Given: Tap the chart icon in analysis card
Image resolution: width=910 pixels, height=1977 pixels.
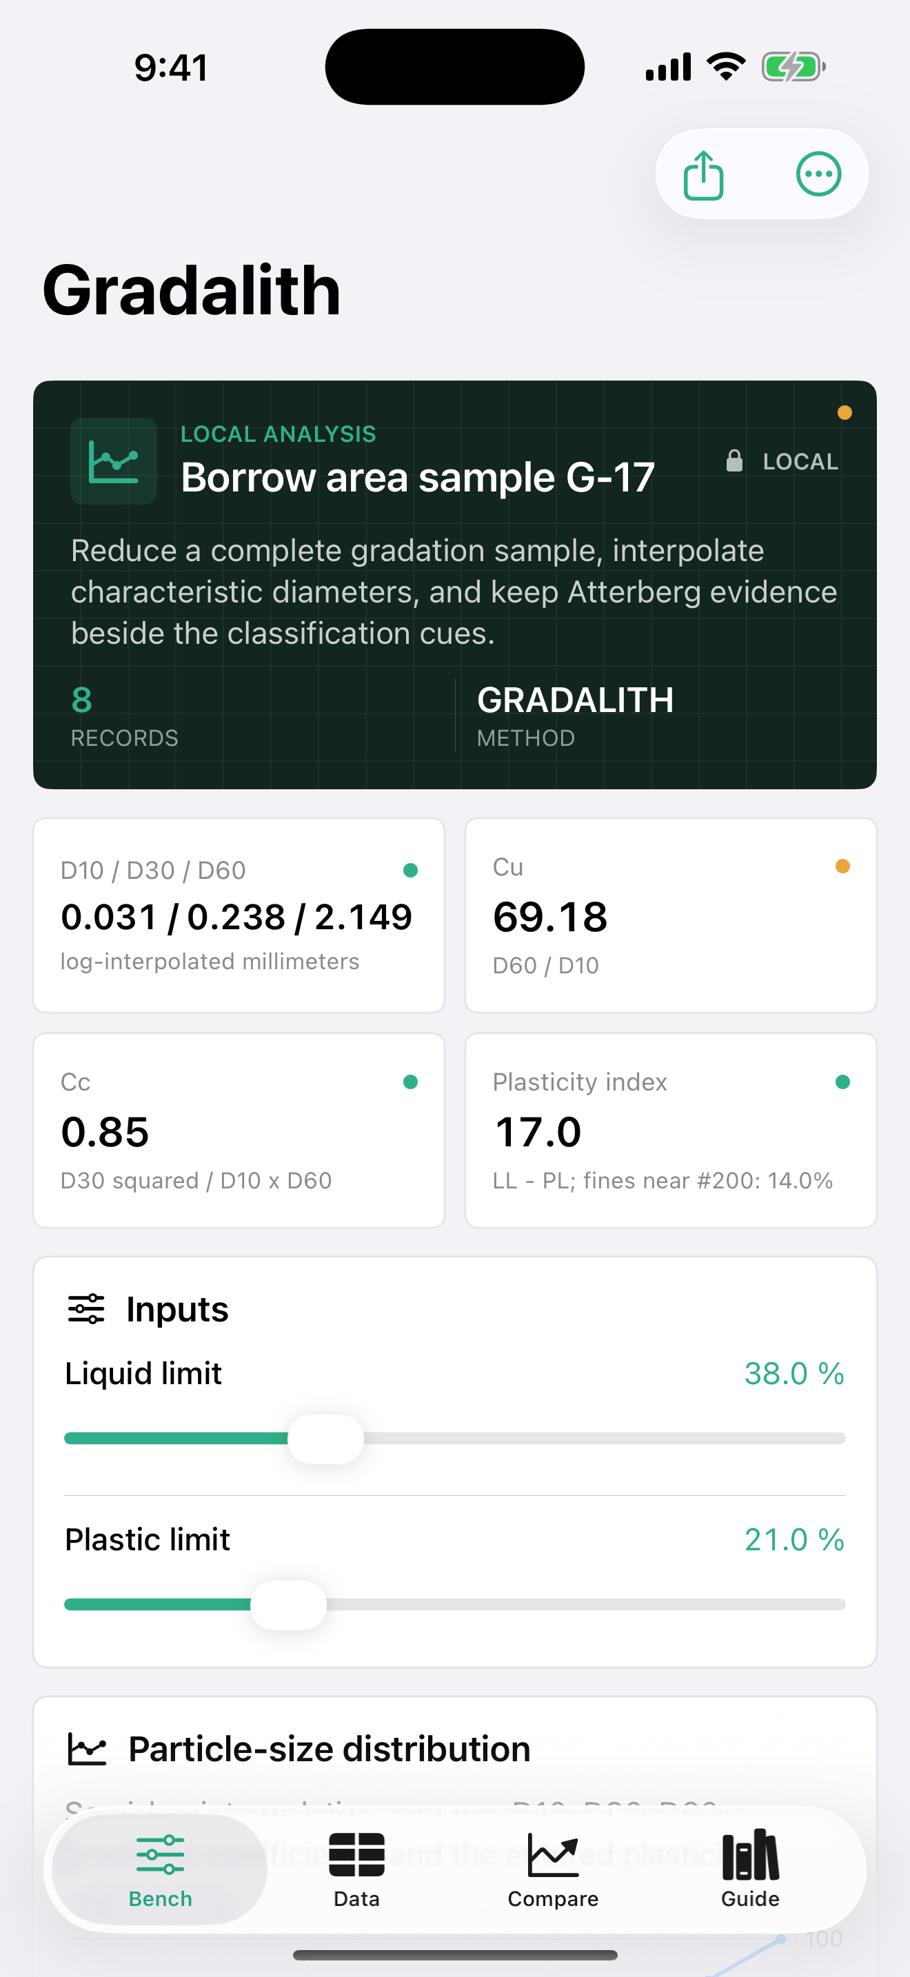Looking at the screenshot, I should 114,461.
